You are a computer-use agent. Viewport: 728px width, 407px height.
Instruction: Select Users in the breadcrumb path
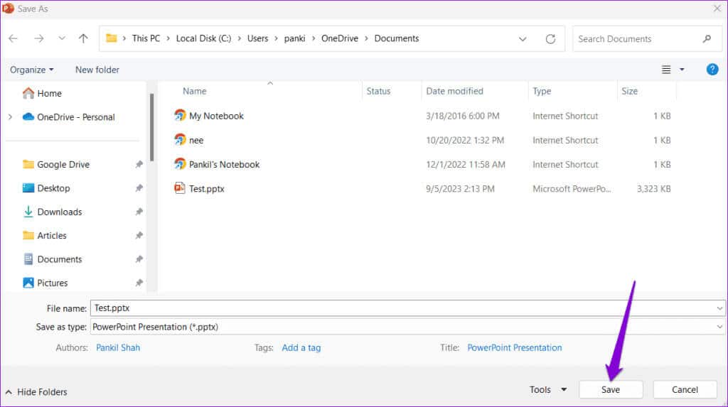257,38
